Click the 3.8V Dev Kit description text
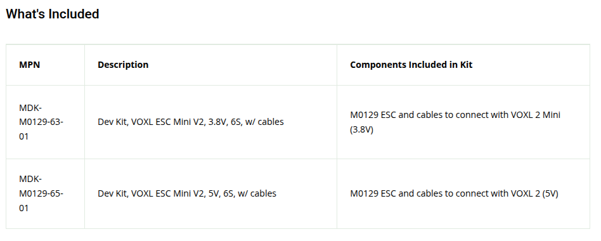Viewport: 601px width, 241px height. (190, 122)
